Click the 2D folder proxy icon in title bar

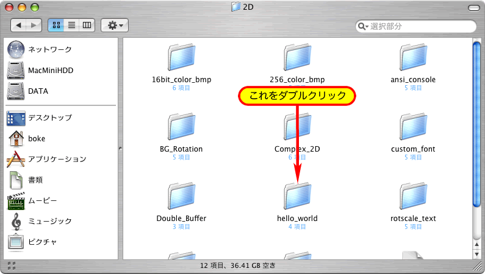click(x=235, y=7)
